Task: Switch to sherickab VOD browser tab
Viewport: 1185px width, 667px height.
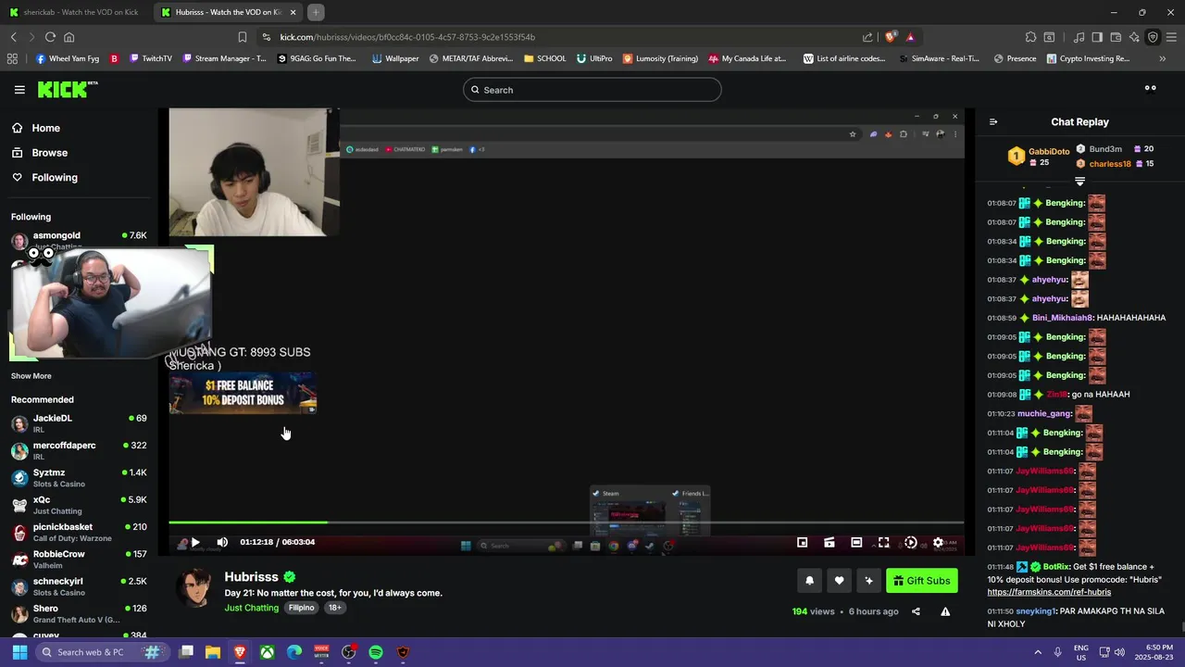Action: [78, 12]
